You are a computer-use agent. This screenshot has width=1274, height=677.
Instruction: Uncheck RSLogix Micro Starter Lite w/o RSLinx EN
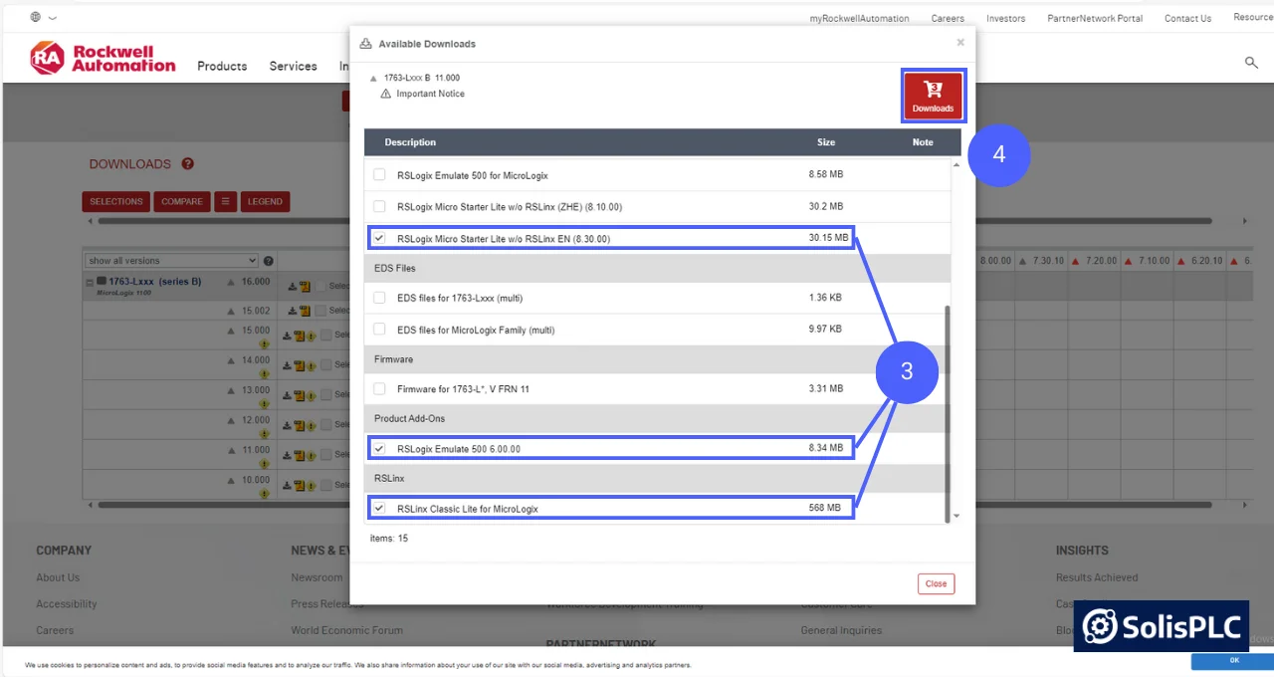[378, 238]
